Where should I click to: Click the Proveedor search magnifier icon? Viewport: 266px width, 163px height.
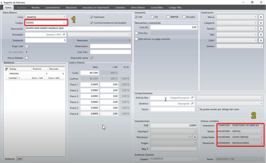pyautogui.click(x=64, y=35)
